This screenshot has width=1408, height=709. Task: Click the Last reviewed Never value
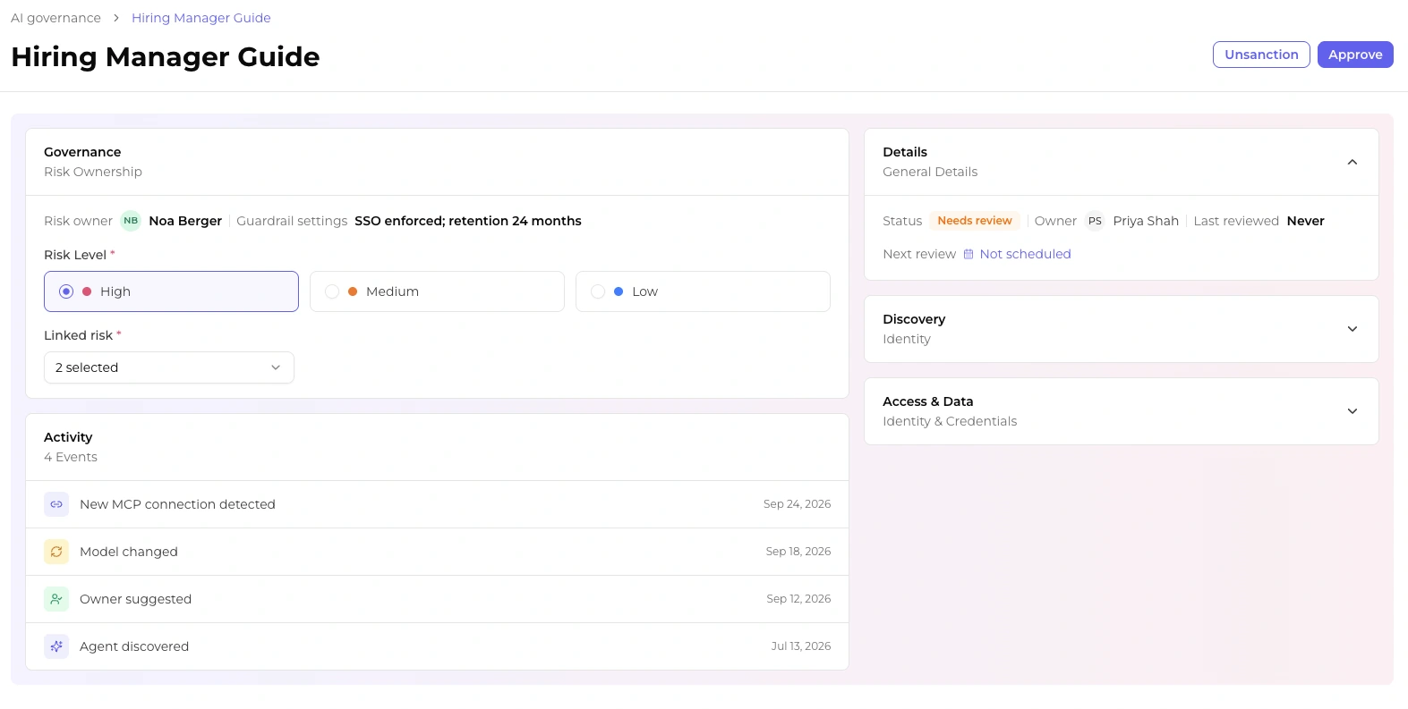coord(1305,221)
